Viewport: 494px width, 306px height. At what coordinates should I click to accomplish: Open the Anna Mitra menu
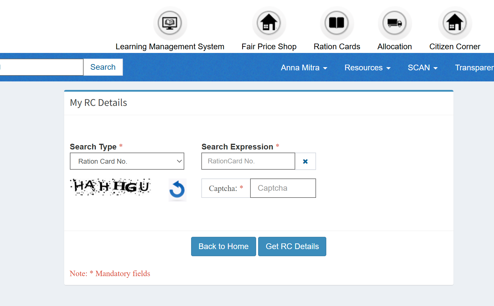pyautogui.click(x=304, y=67)
